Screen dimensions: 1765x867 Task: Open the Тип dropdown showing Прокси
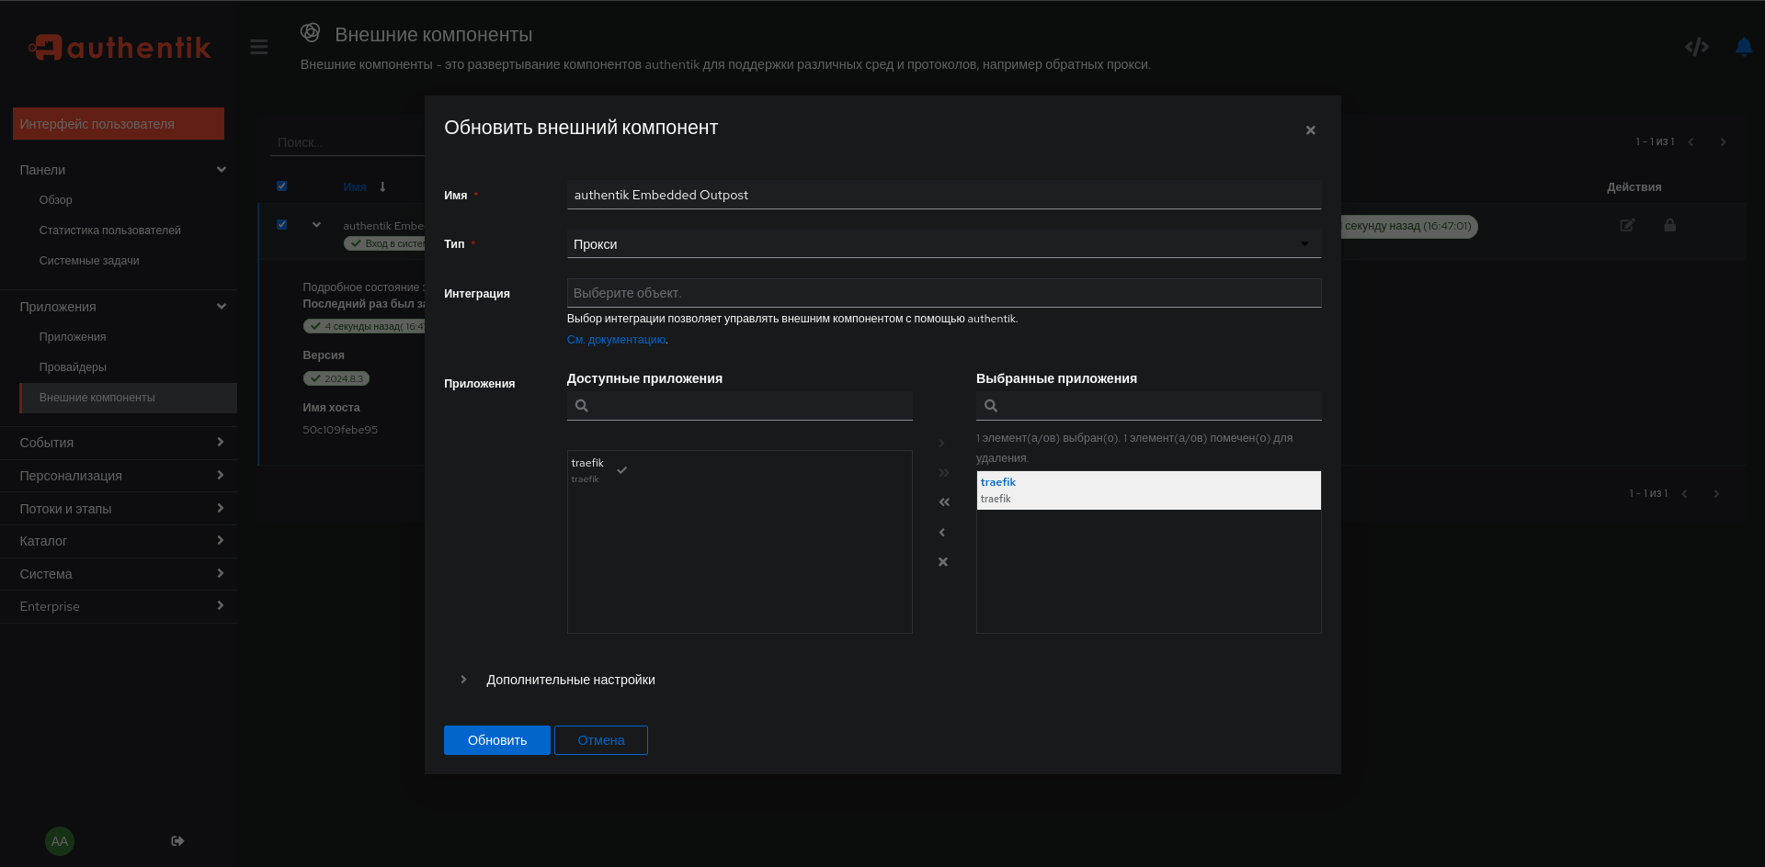(x=944, y=244)
